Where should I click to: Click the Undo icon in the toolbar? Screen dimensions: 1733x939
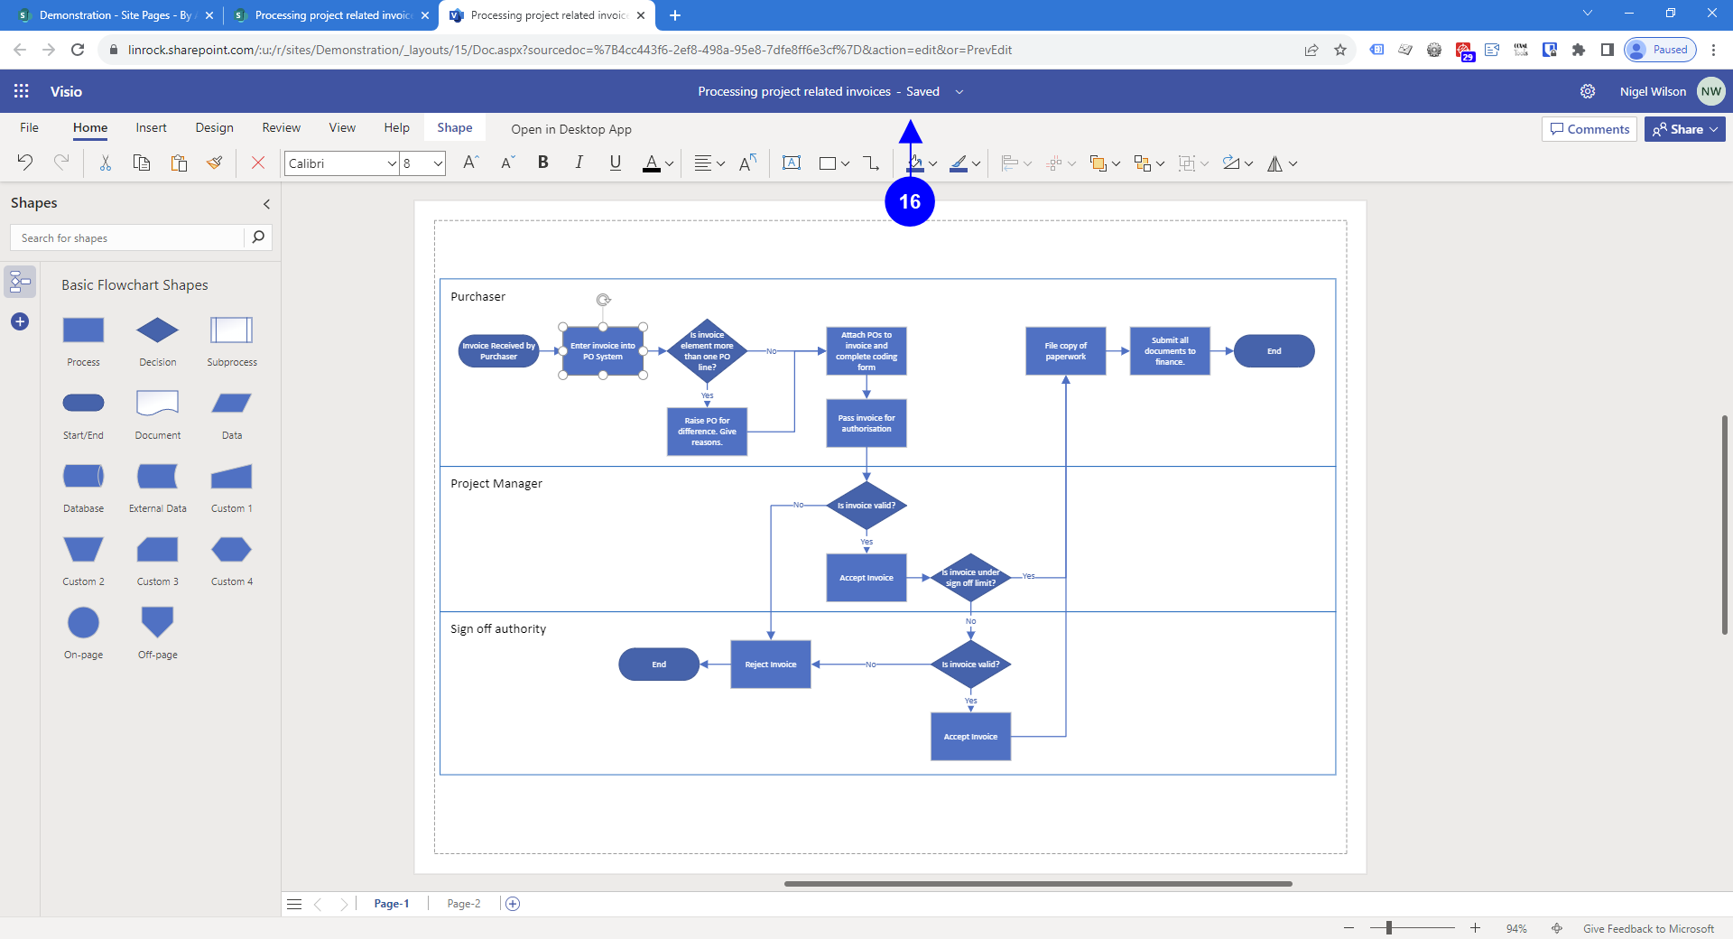click(x=25, y=163)
